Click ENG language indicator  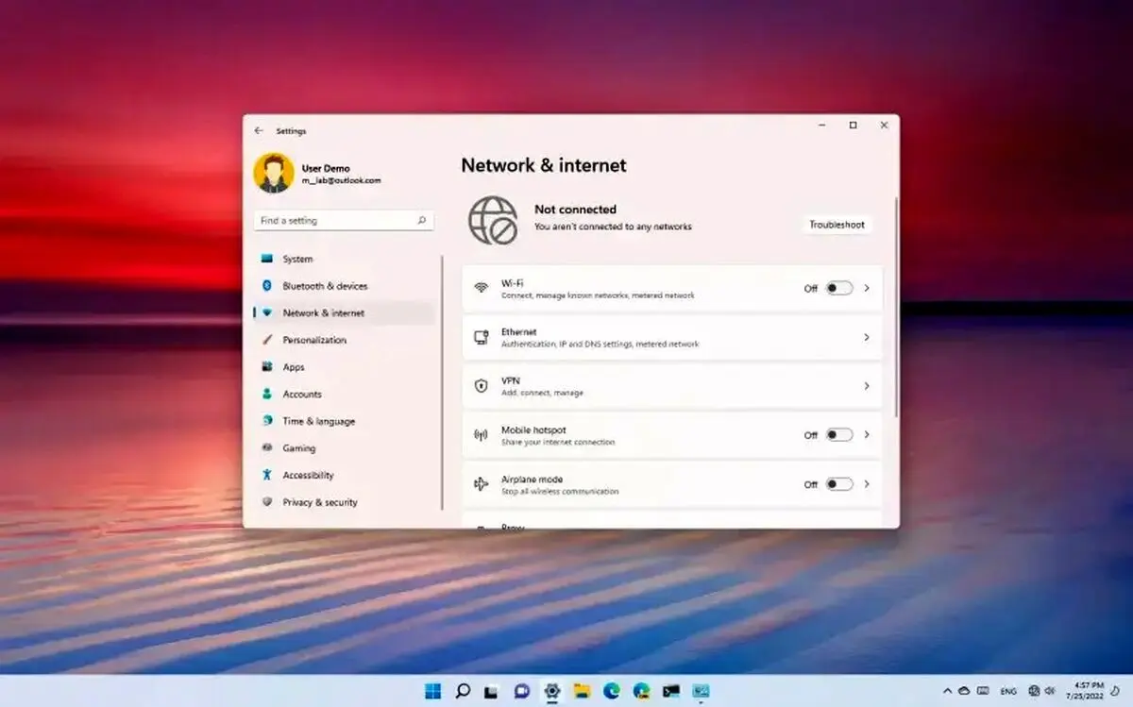[x=1009, y=692]
